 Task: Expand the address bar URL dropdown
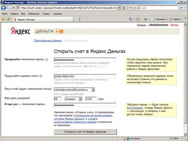coord(119,8)
